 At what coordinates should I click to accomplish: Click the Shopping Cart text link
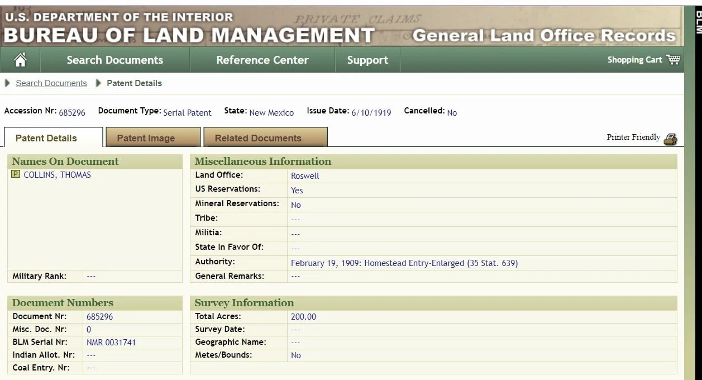coord(635,60)
